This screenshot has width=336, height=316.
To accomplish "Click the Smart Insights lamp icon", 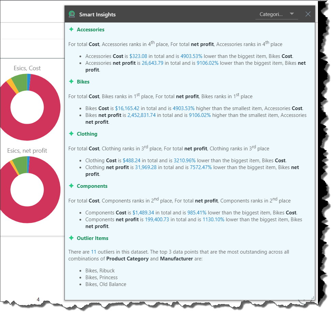I will click(x=72, y=14).
